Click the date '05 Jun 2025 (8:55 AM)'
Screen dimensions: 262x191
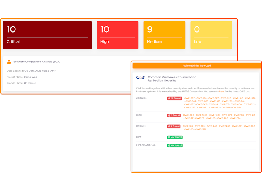coord(40,71)
